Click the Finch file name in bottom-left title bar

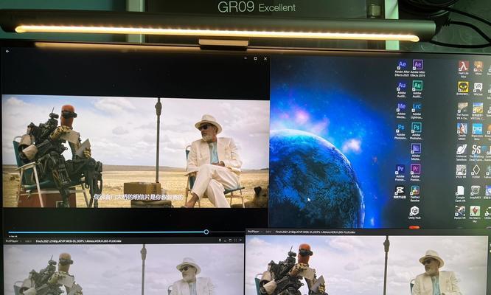click(x=78, y=241)
